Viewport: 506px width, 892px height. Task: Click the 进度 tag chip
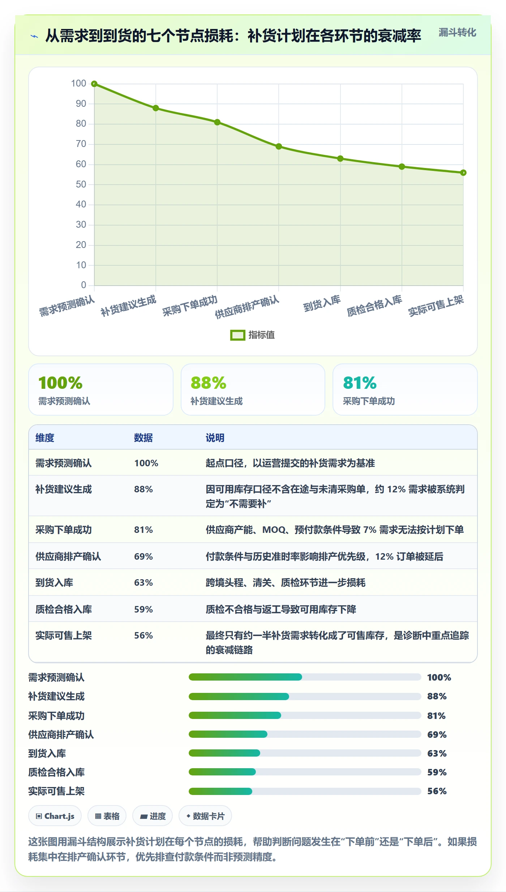(x=153, y=816)
